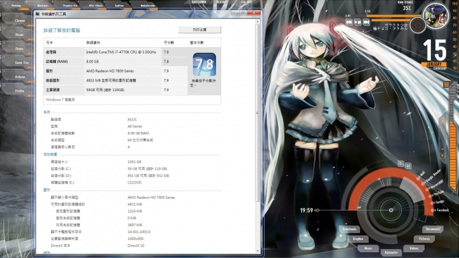The height and width of the screenshot is (258, 459).
Task: Click the DirectX 10 version value
Action: 136,245
